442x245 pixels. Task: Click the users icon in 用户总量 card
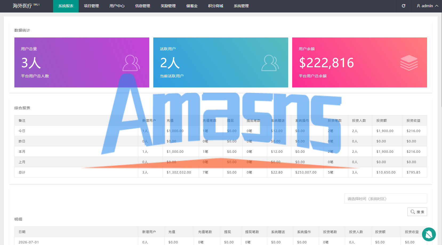(131, 63)
